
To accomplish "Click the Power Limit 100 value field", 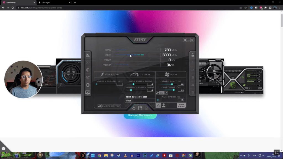I will click(x=181, y=84).
